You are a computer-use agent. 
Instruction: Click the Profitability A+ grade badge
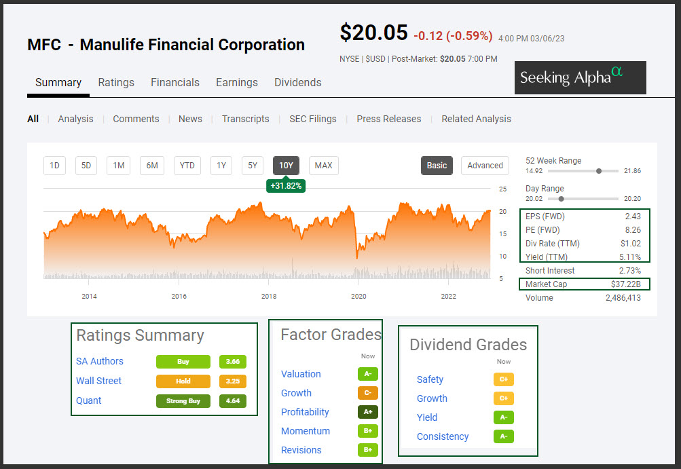pyautogui.click(x=368, y=412)
